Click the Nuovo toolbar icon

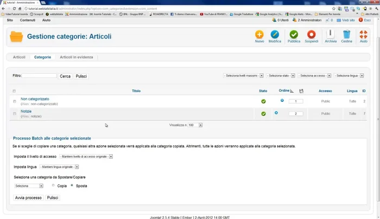(259, 35)
